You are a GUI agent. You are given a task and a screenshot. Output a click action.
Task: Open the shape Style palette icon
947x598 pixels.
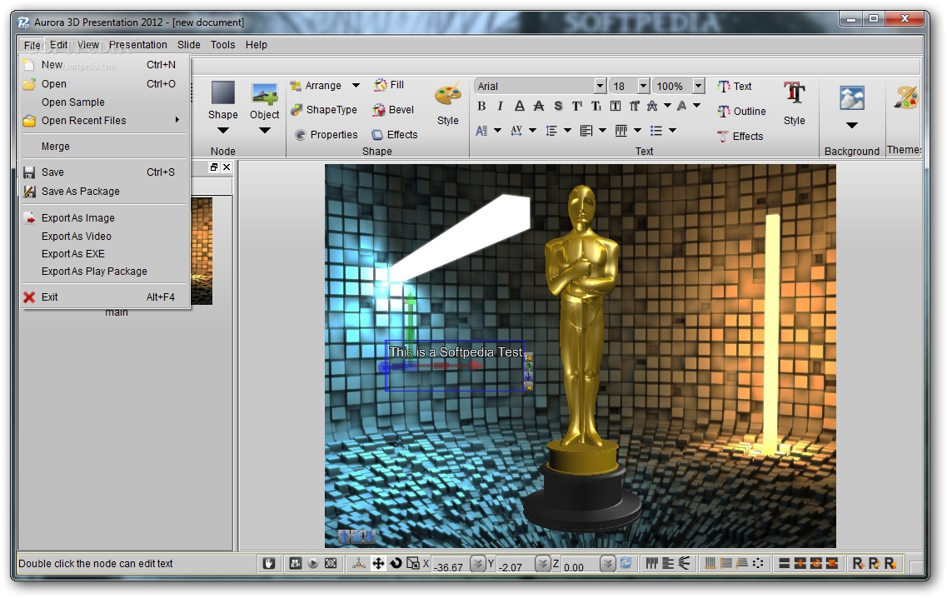coord(447,95)
